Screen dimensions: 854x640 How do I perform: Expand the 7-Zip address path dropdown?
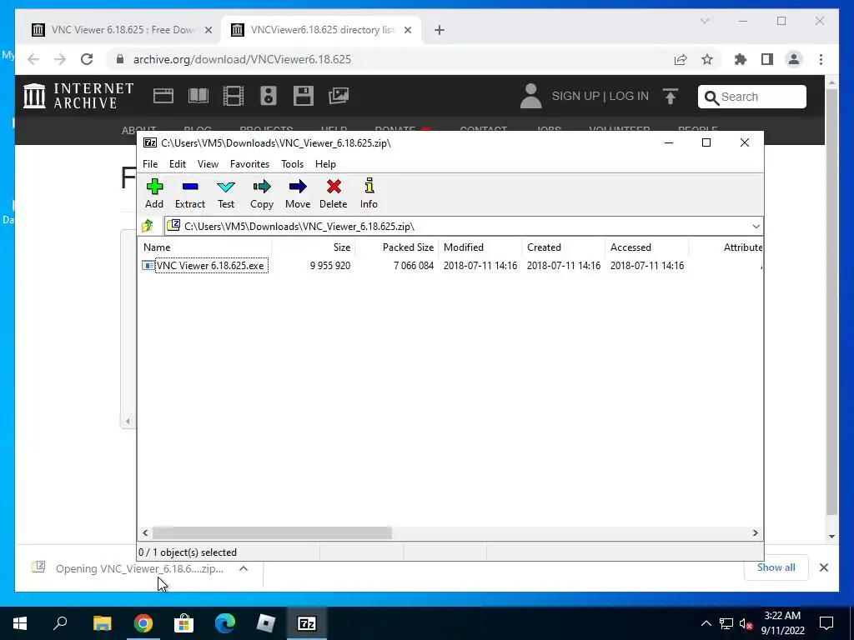(756, 227)
